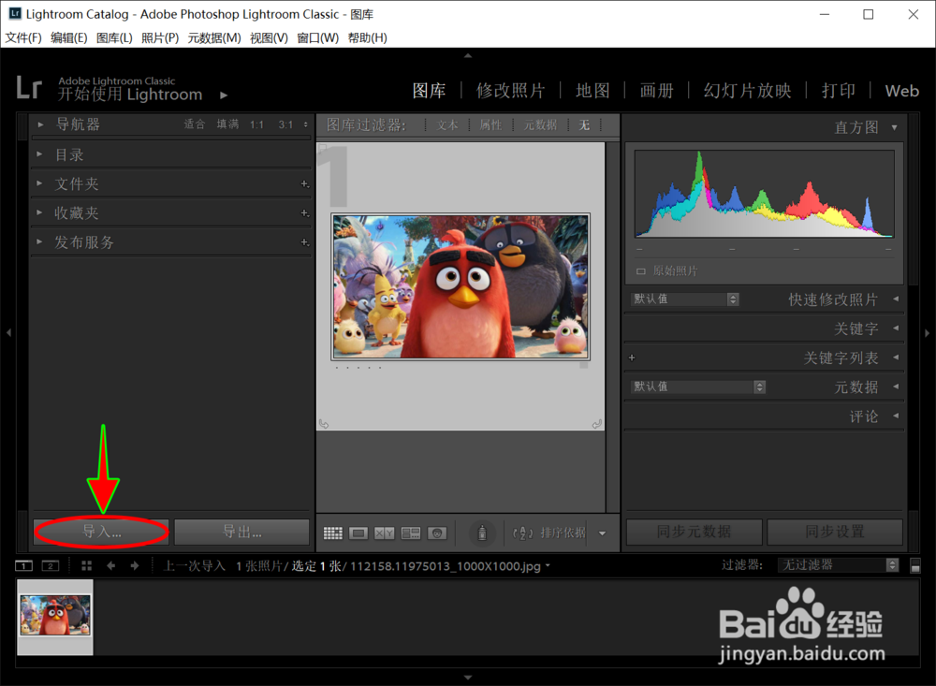Open the getting started Lightroom arrow
The height and width of the screenshot is (686, 936).
pos(224,95)
